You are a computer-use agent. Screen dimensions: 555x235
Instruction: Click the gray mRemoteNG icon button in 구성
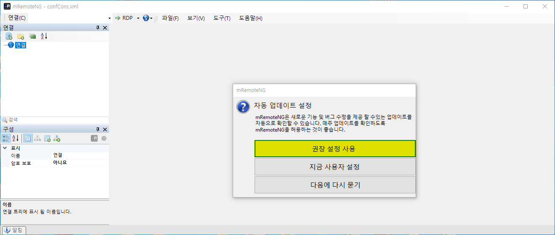click(x=94, y=138)
